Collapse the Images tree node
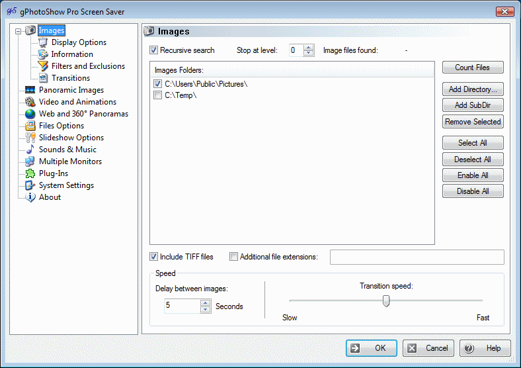The height and width of the screenshot is (368, 521). pos(18,31)
